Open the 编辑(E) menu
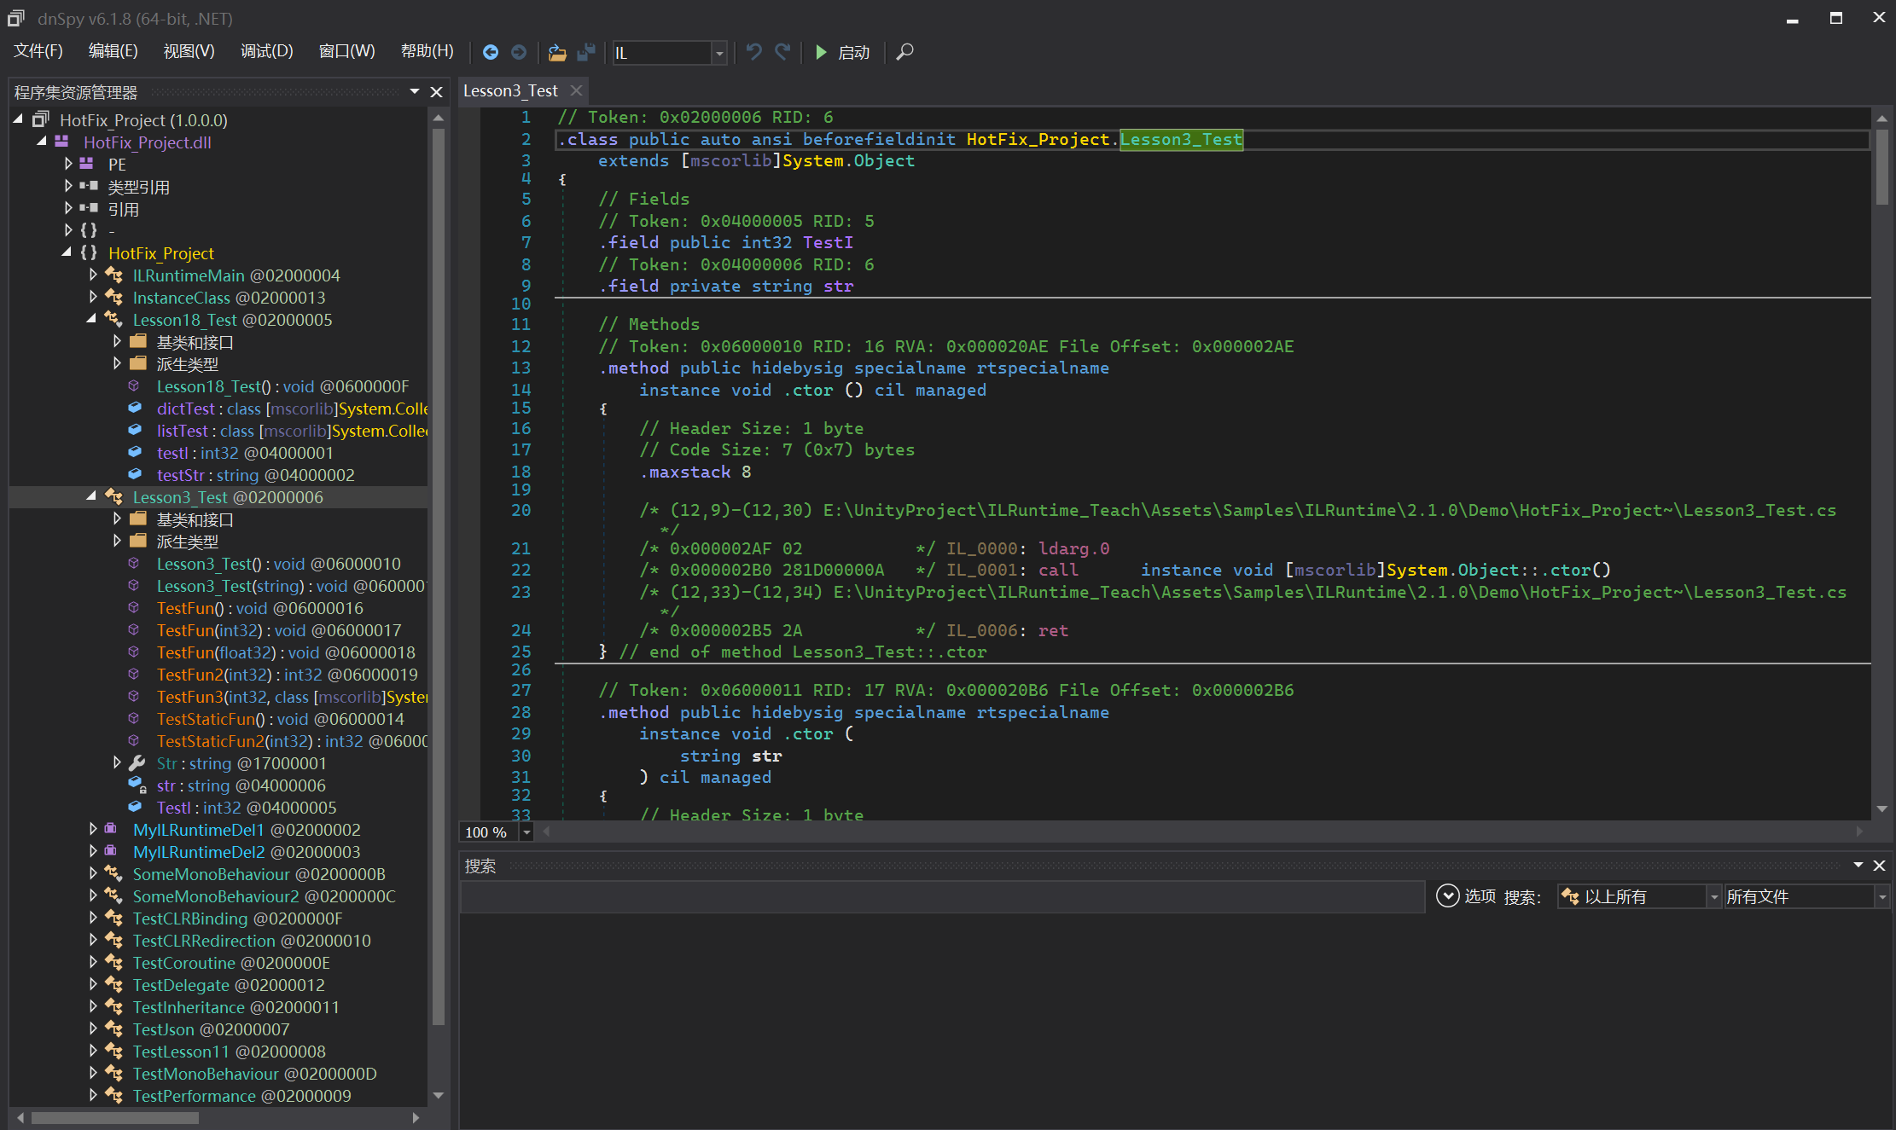 point(113,52)
